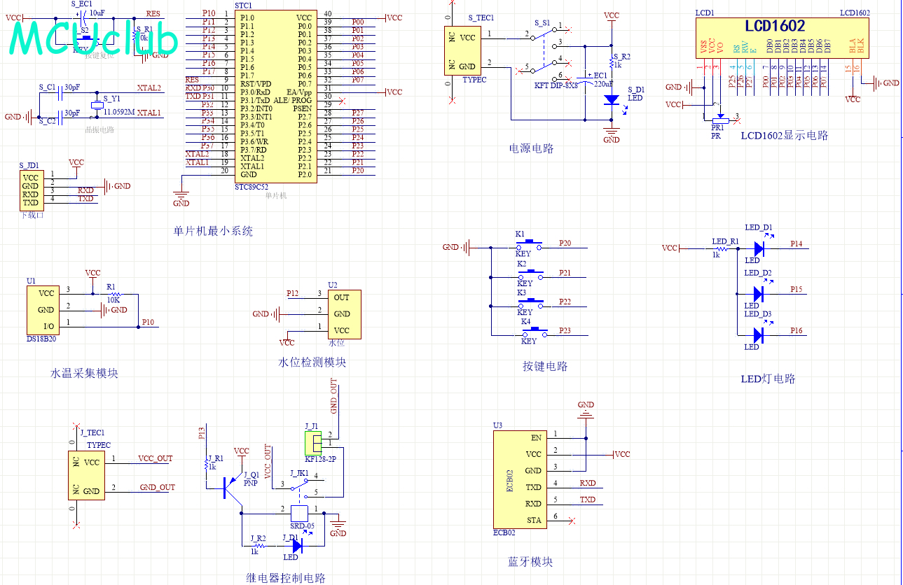903x585 pixels.
Task: Click the '11.0592M' crystal value text
Action: tap(119, 112)
